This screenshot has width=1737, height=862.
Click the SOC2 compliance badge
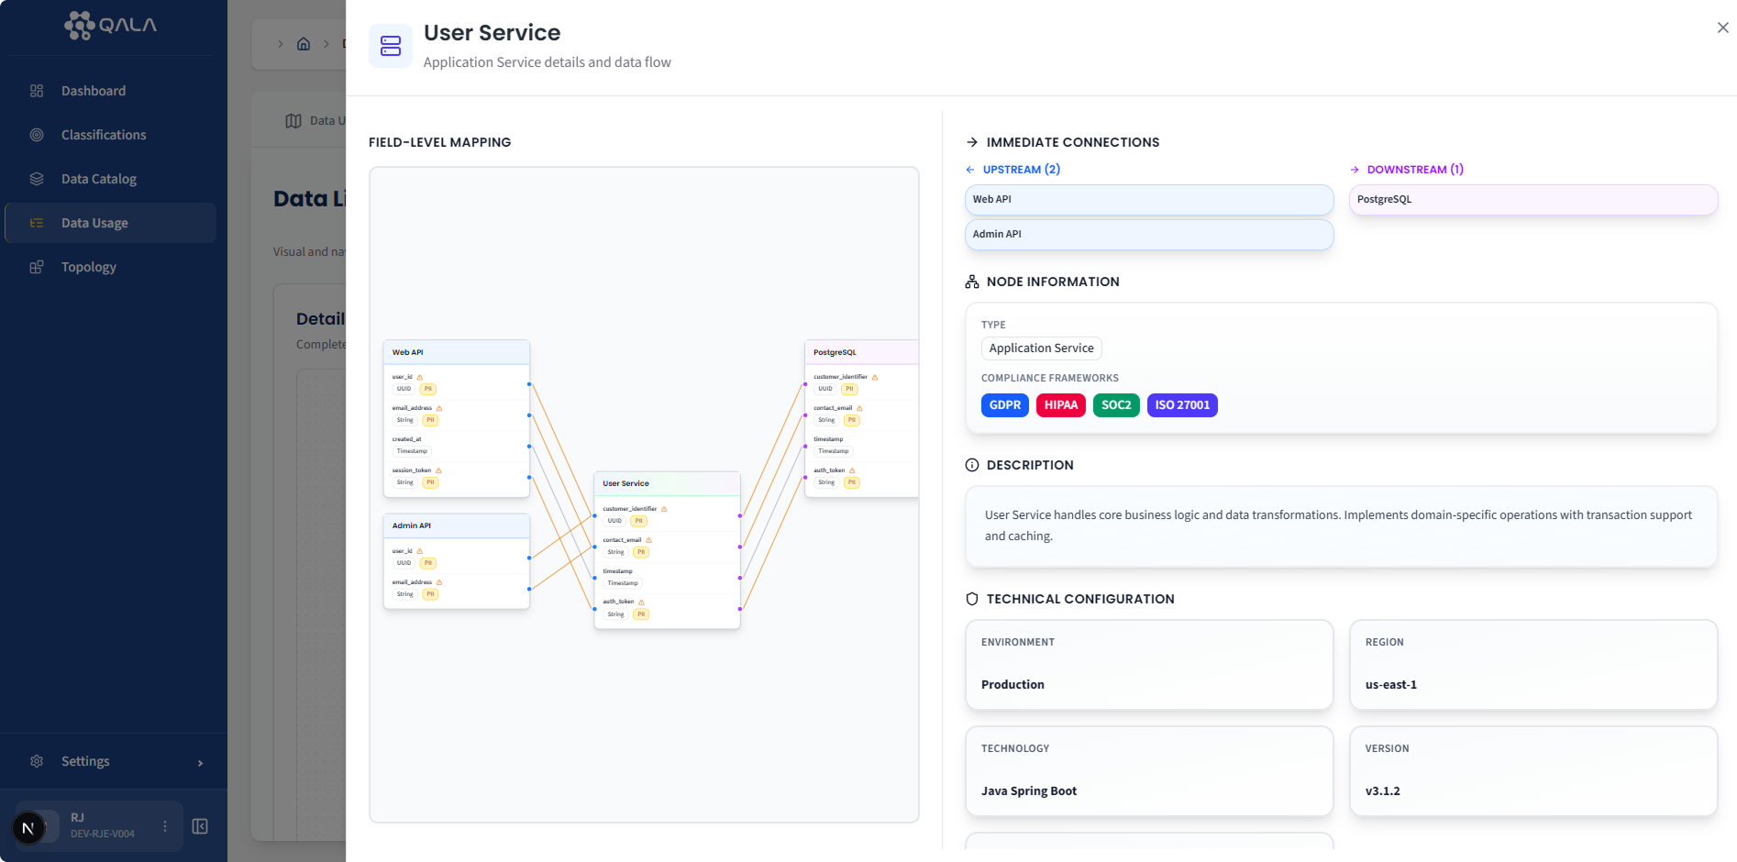pyautogui.click(x=1116, y=404)
